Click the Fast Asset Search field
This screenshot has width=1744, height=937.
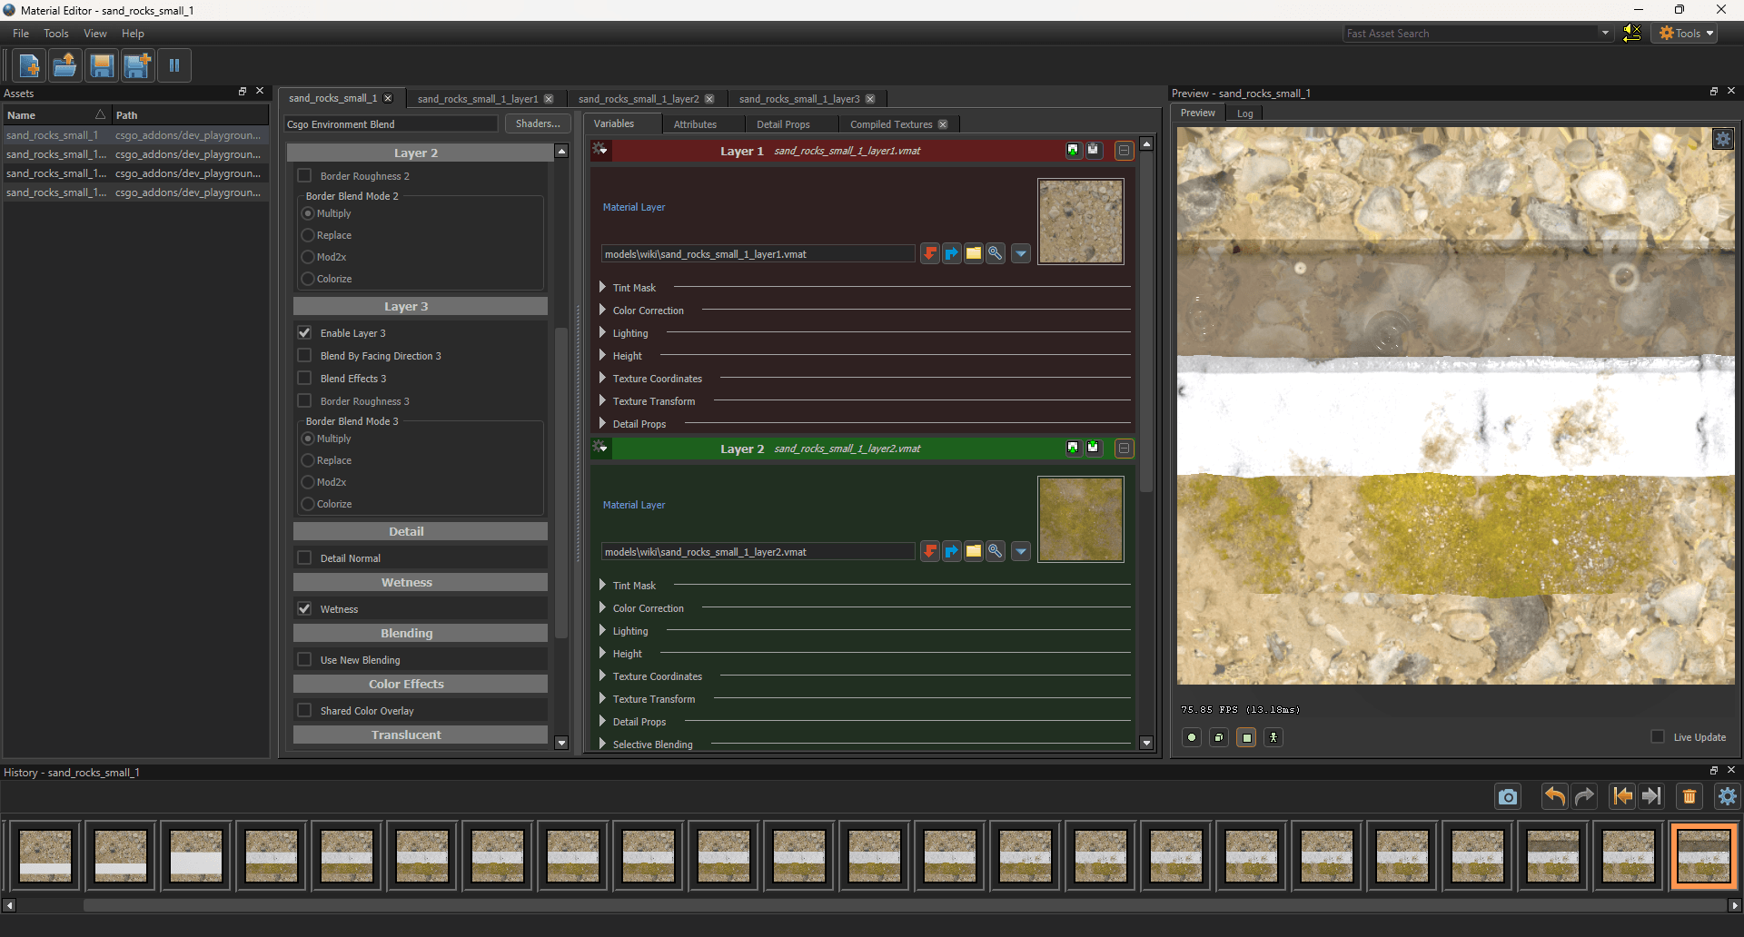pyautogui.click(x=1471, y=33)
